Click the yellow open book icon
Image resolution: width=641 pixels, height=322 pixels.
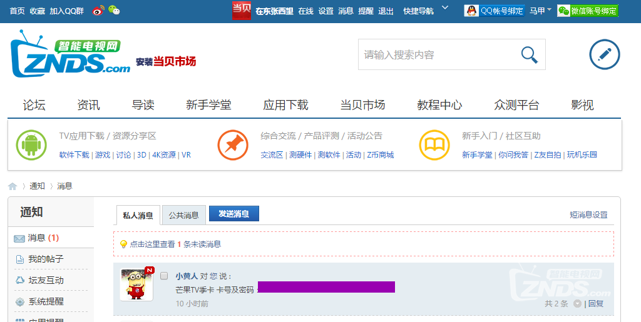tap(434, 145)
